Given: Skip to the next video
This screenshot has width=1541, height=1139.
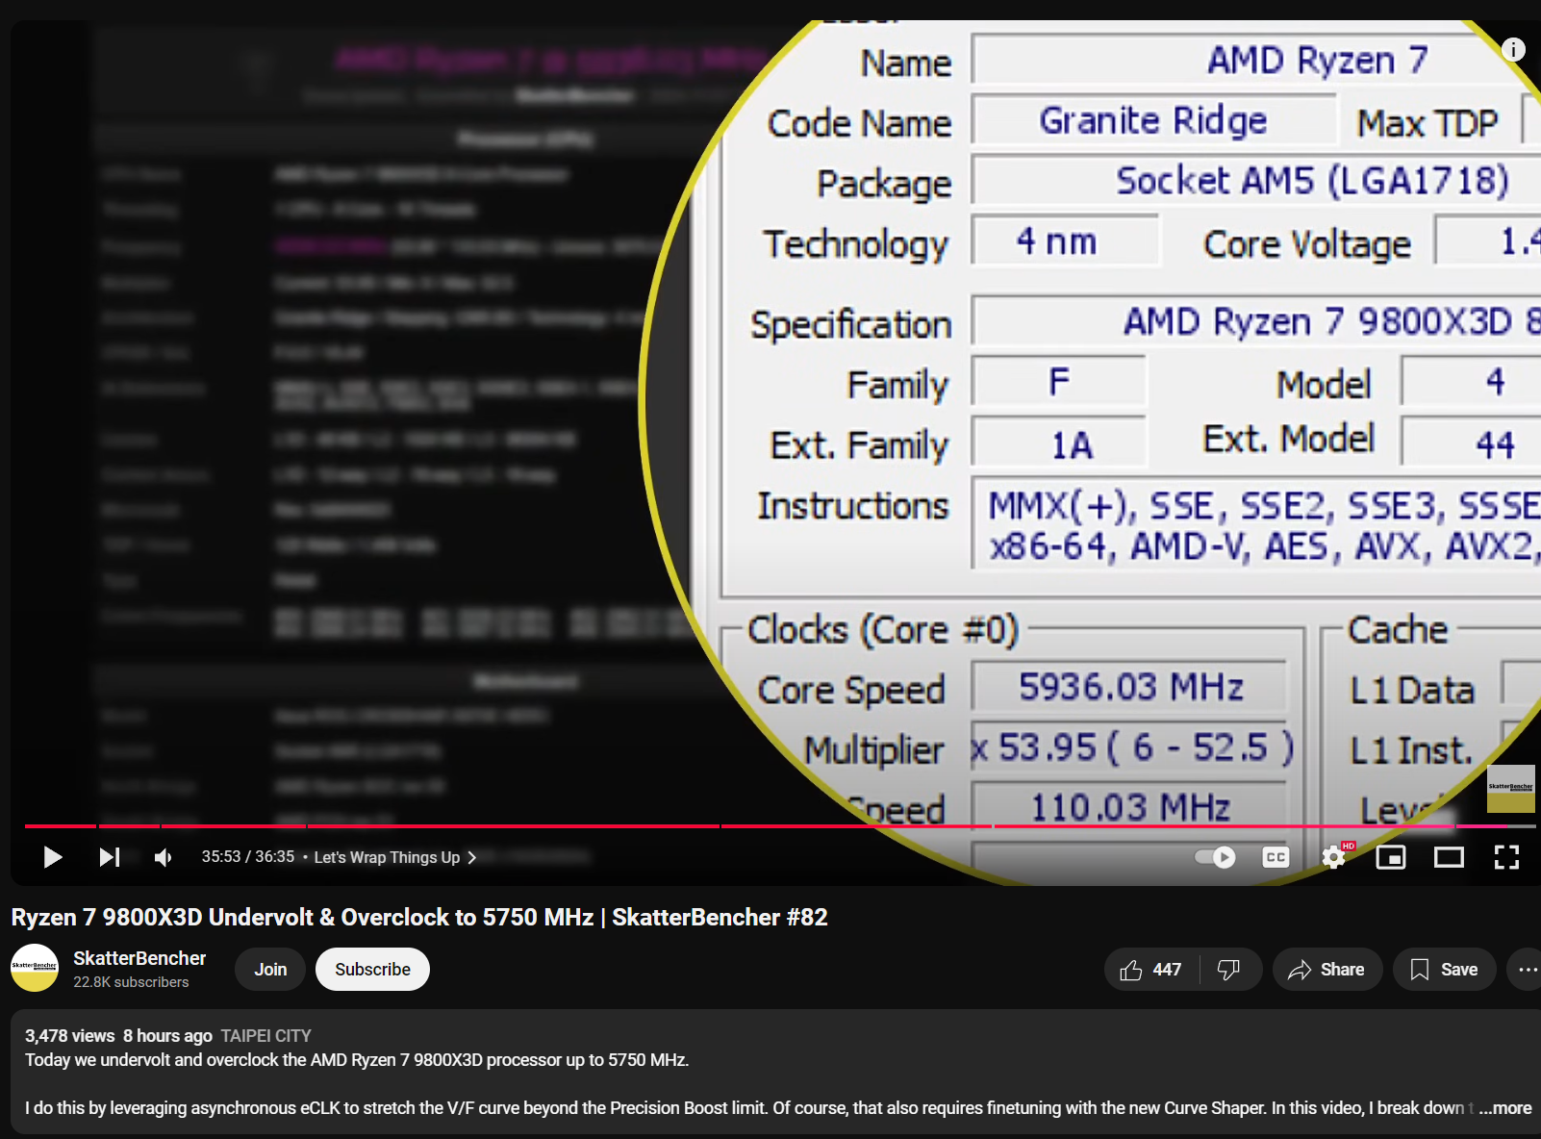Looking at the screenshot, I should (110, 857).
